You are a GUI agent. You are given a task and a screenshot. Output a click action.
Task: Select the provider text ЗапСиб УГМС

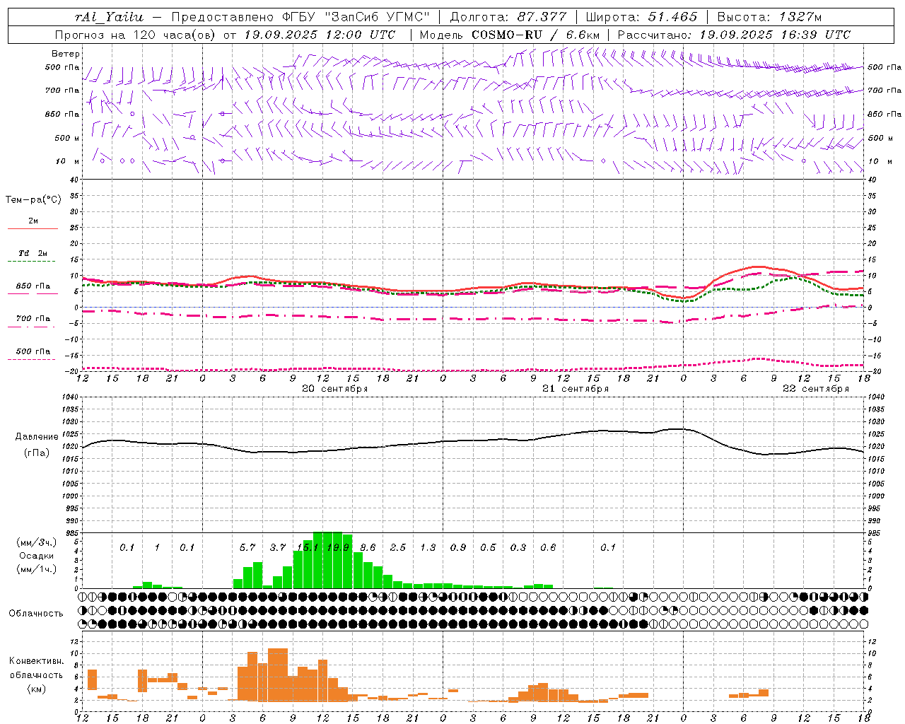(376, 17)
